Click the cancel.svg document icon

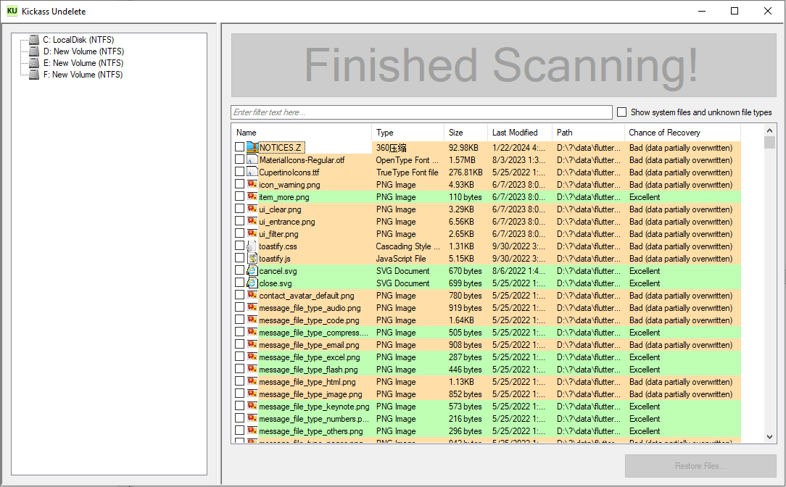tap(252, 271)
